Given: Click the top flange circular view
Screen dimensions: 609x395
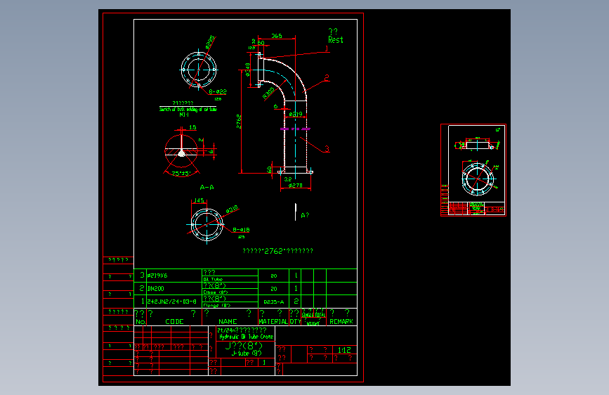Looking at the screenshot, I should tap(199, 70).
